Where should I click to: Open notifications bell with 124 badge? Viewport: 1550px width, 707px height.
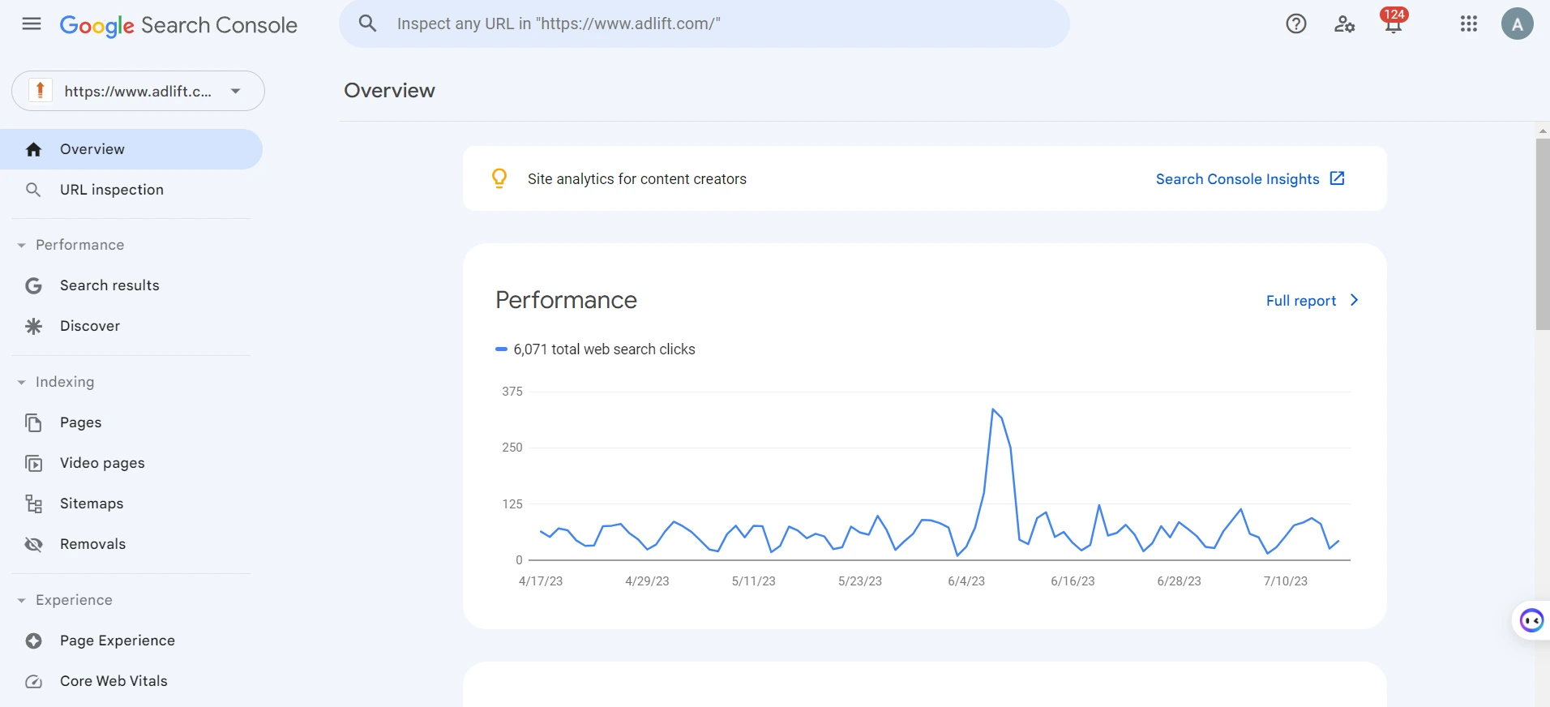(x=1394, y=21)
